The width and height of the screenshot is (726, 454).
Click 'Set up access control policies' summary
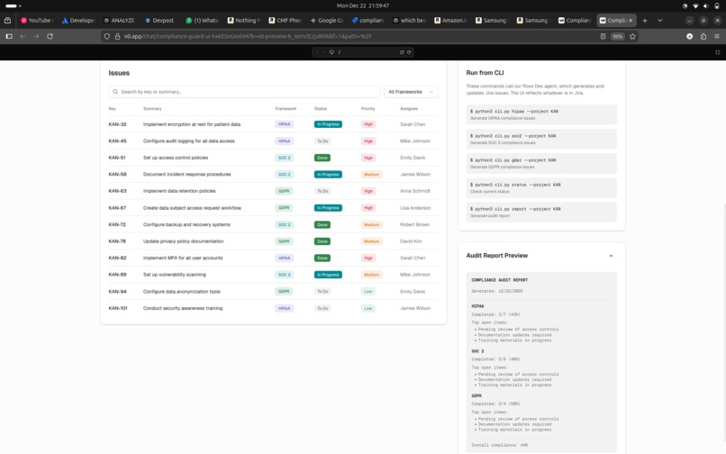176,158
